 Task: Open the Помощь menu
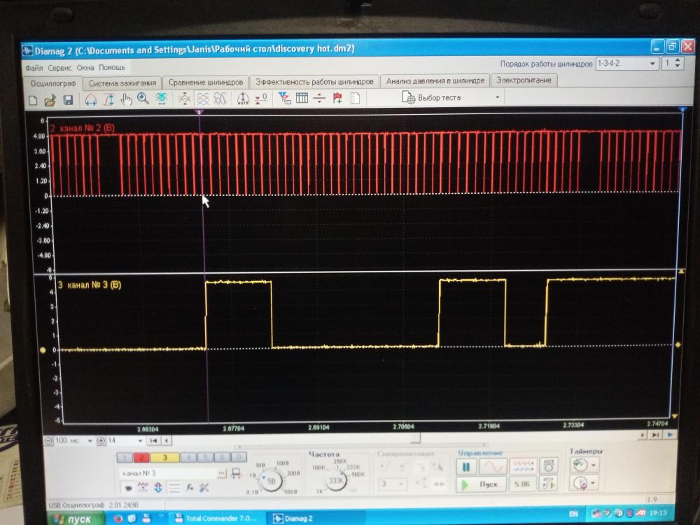pyautogui.click(x=112, y=67)
